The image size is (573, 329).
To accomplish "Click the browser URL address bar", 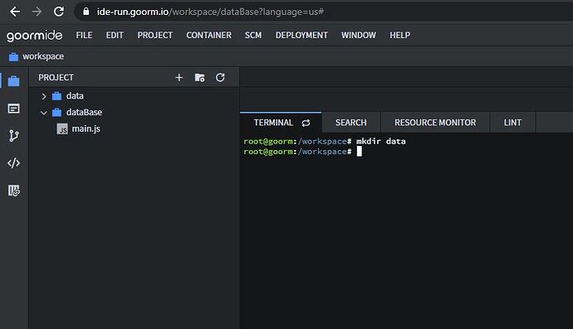I will [323, 12].
